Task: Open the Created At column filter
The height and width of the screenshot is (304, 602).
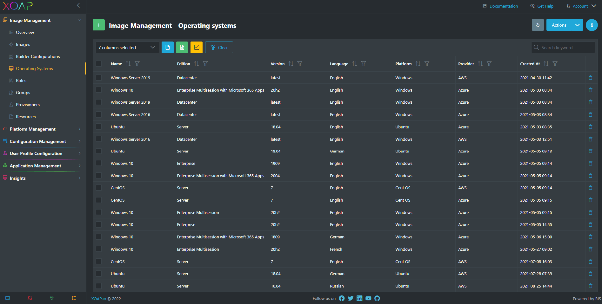Action: 555,64
